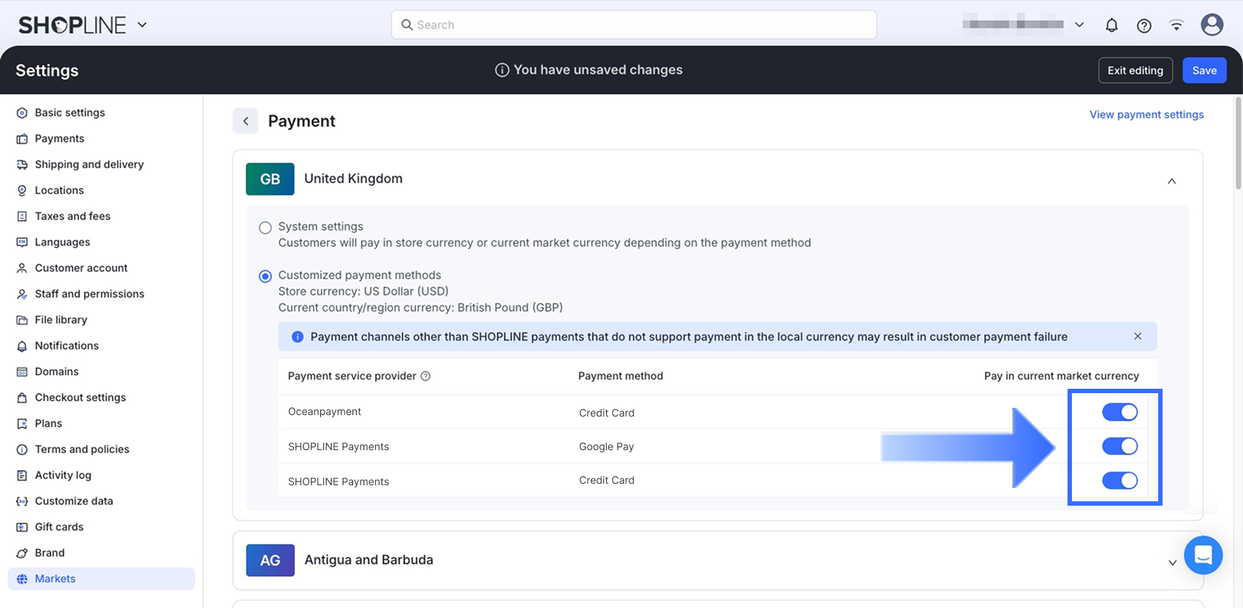Click the Payment service provider help icon
1243x608 pixels.
tap(426, 376)
